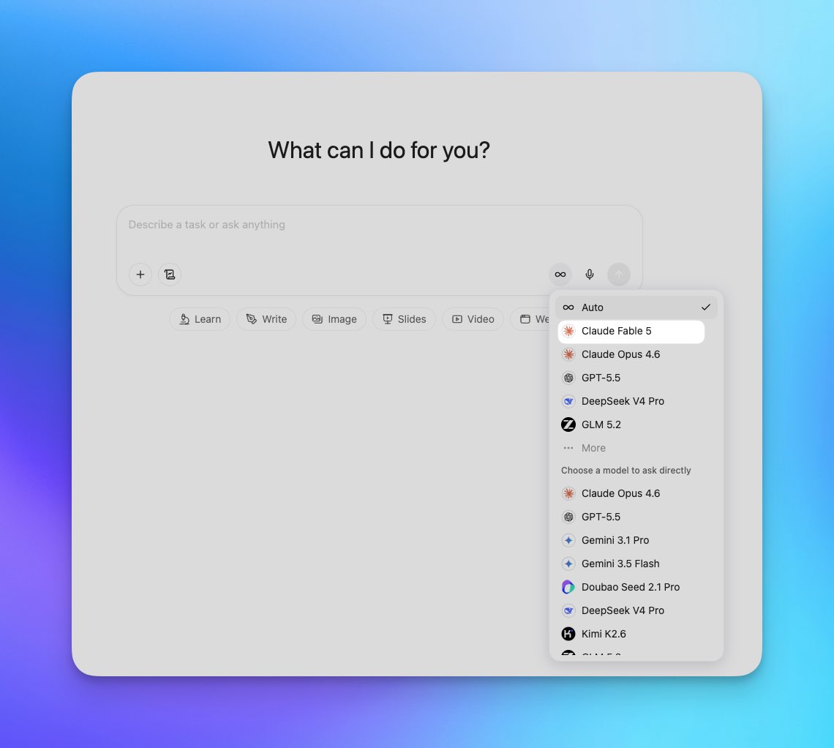The height and width of the screenshot is (748, 834).
Task: Click the Write pen icon
Action: (x=251, y=319)
